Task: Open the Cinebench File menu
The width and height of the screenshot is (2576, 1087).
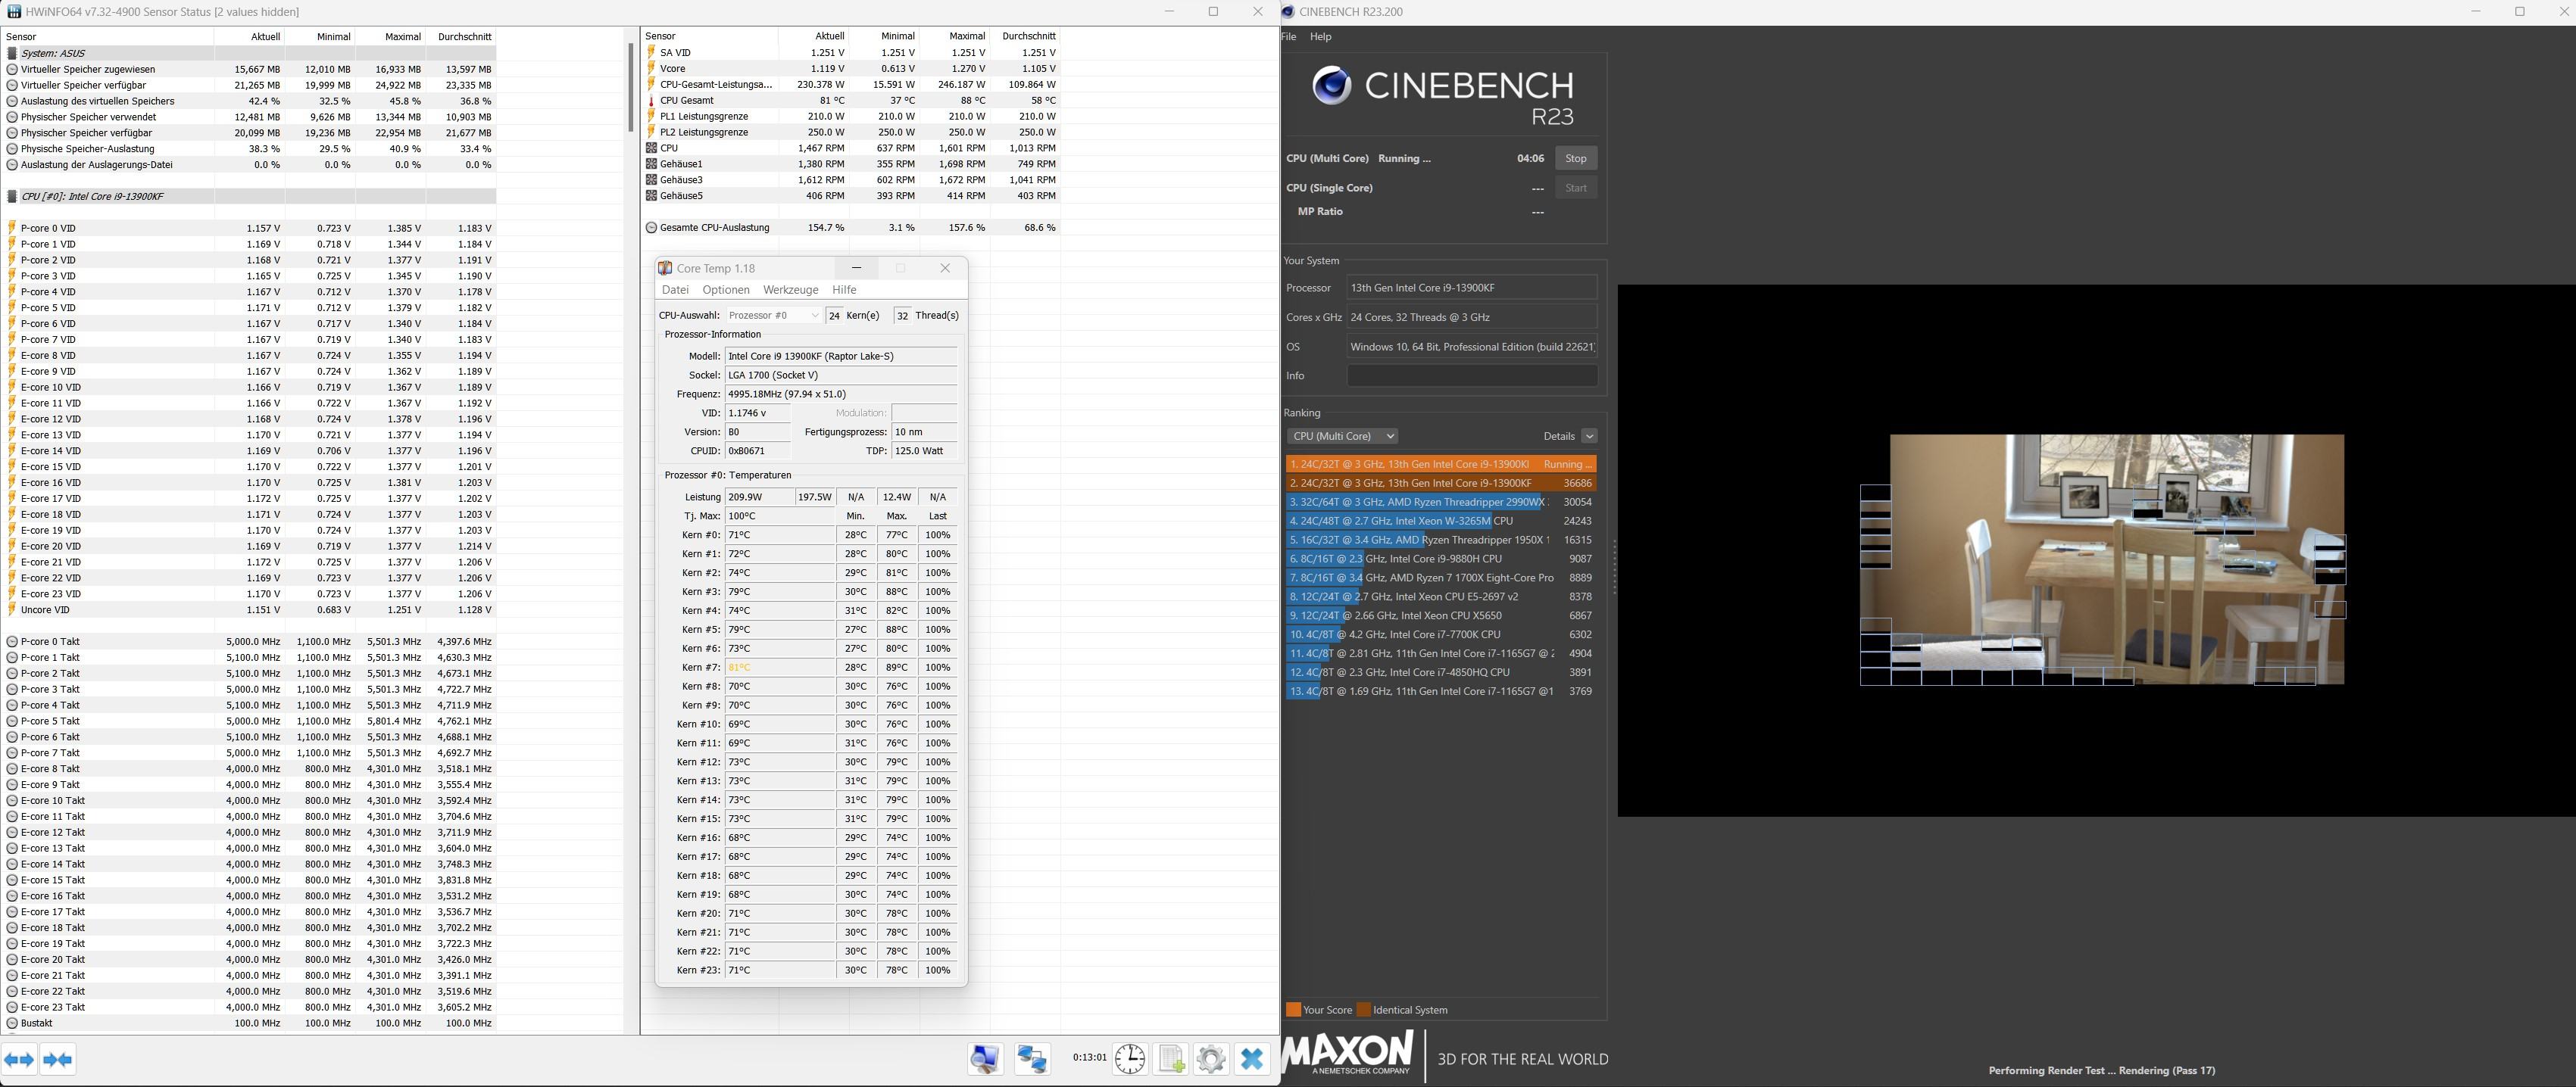Action: [x=1289, y=37]
